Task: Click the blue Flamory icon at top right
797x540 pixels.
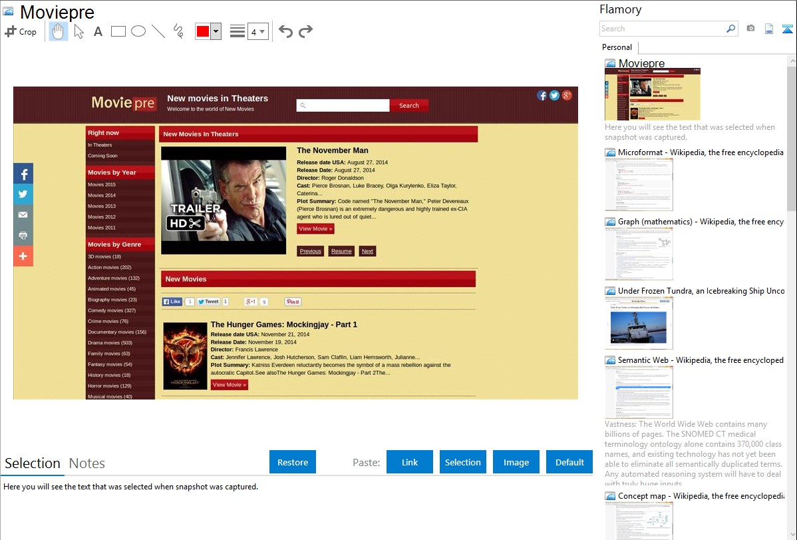Action: click(x=787, y=29)
